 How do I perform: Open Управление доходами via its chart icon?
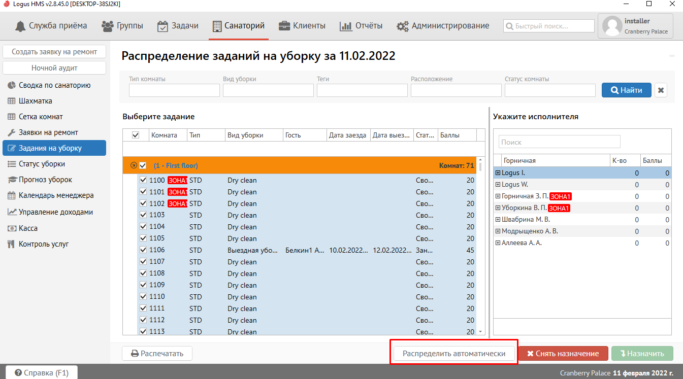[11, 212]
